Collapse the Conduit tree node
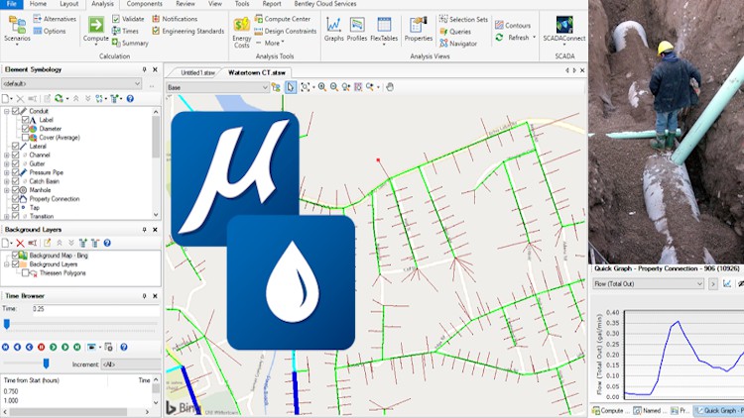 pyautogui.click(x=7, y=111)
